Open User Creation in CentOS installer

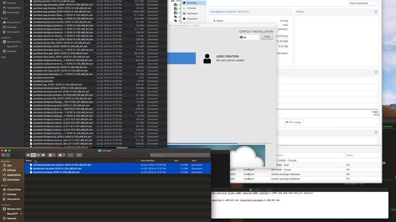pyautogui.click(x=224, y=59)
